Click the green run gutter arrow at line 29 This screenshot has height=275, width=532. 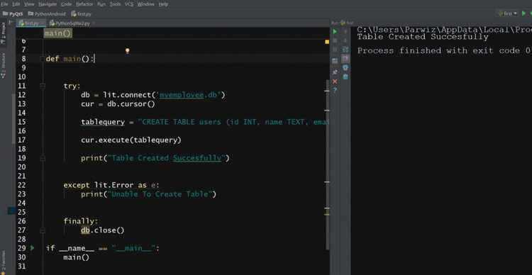tap(32, 248)
